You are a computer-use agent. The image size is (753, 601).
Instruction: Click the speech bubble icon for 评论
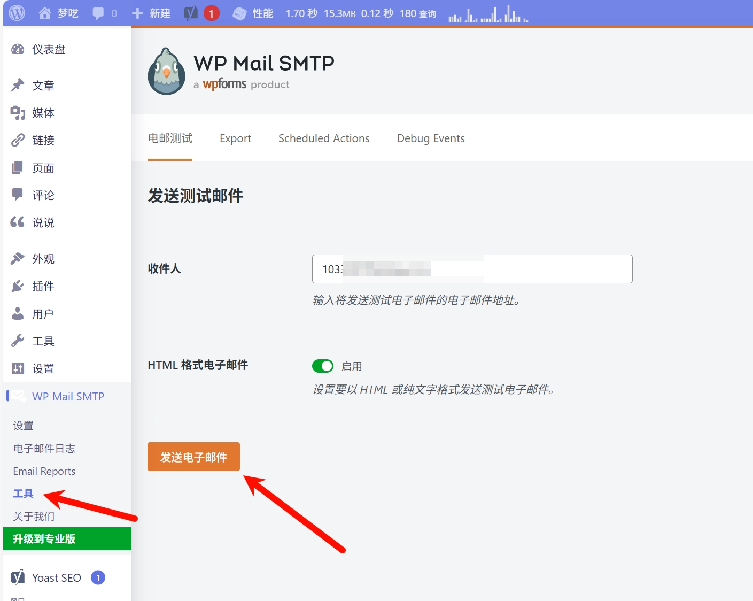click(x=18, y=195)
